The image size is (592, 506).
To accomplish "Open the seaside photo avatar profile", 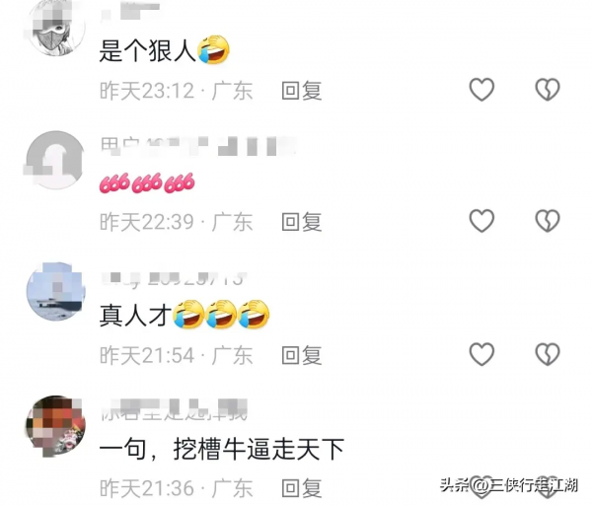I will [55, 292].
